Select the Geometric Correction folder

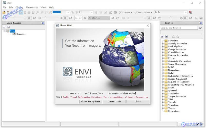(x=179, y=61)
